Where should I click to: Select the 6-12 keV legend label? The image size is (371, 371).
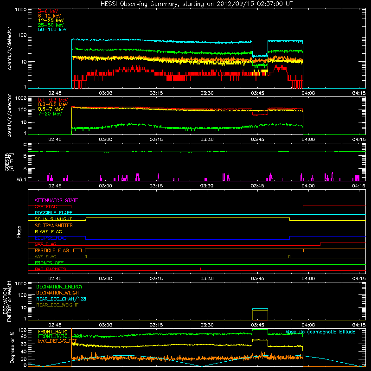pos(50,16)
